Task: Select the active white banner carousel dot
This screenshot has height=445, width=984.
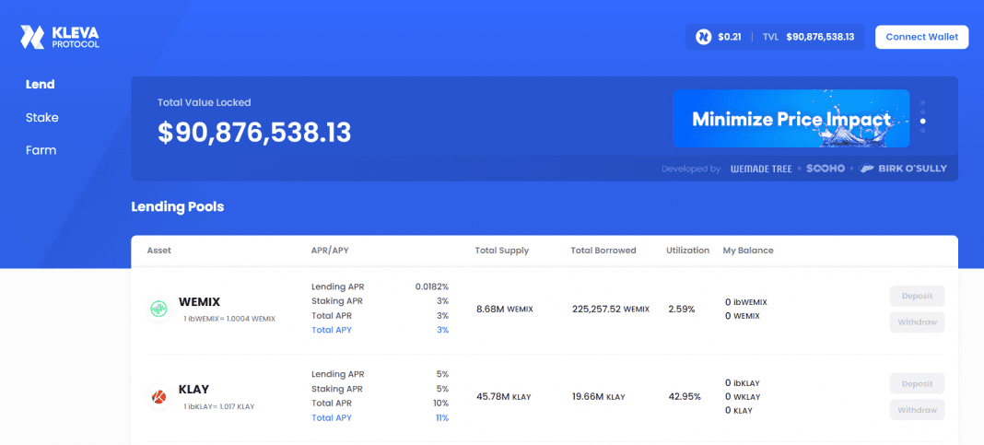Action: (923, 121)
